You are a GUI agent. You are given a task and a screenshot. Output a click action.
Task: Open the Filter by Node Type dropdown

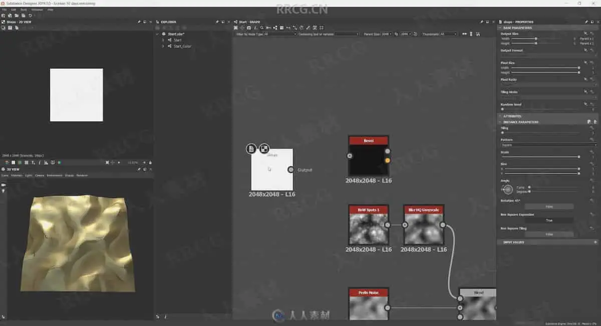[x=280, y=34]
